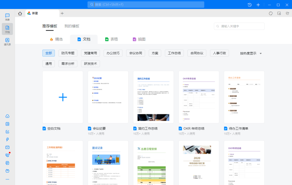Click the 简约工作总结 template title text
Image resolution: width=292 pixels, height=185 pixels.
[x=148, y=128]
